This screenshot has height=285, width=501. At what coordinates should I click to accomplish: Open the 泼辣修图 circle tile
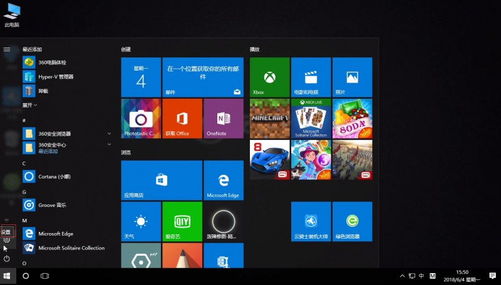coord(224,221)
